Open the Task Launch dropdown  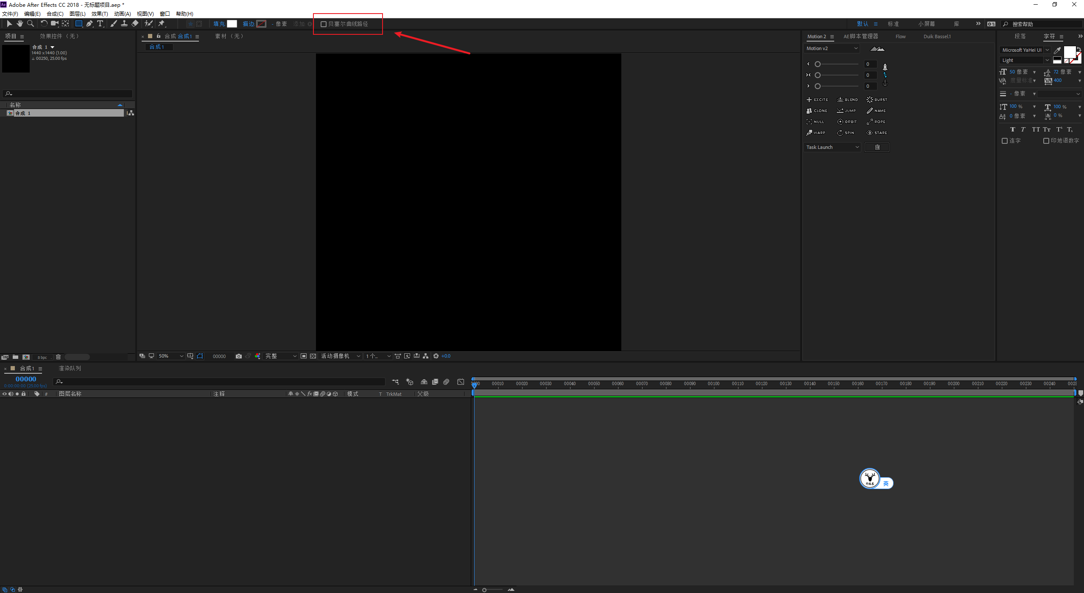tap(833, 147)
